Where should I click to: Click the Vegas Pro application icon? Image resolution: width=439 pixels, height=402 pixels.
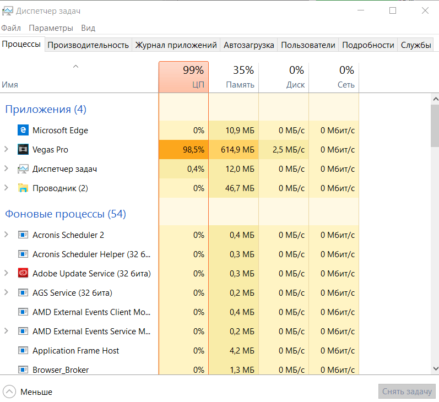pos(23,149)
